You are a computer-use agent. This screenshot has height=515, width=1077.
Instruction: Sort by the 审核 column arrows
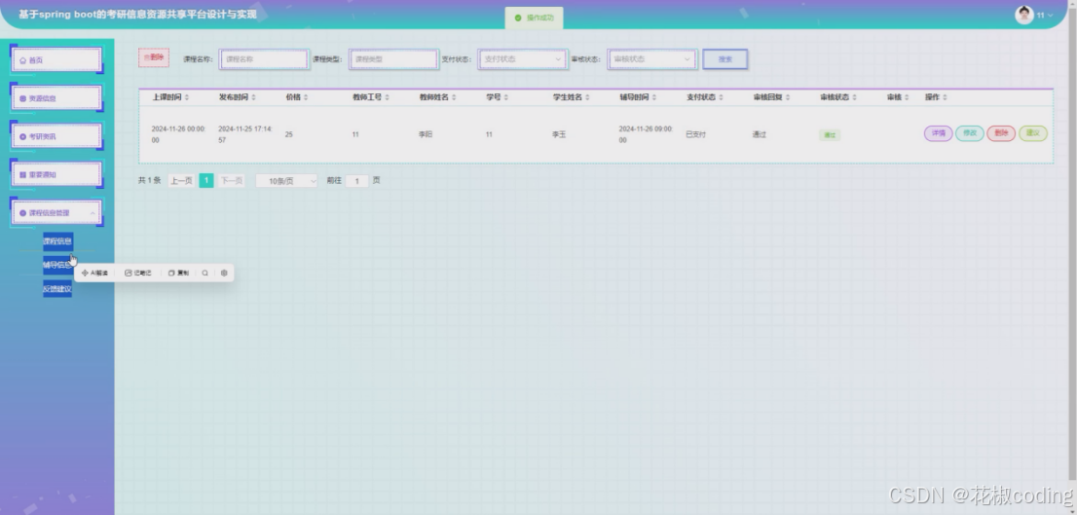(907, 97)
